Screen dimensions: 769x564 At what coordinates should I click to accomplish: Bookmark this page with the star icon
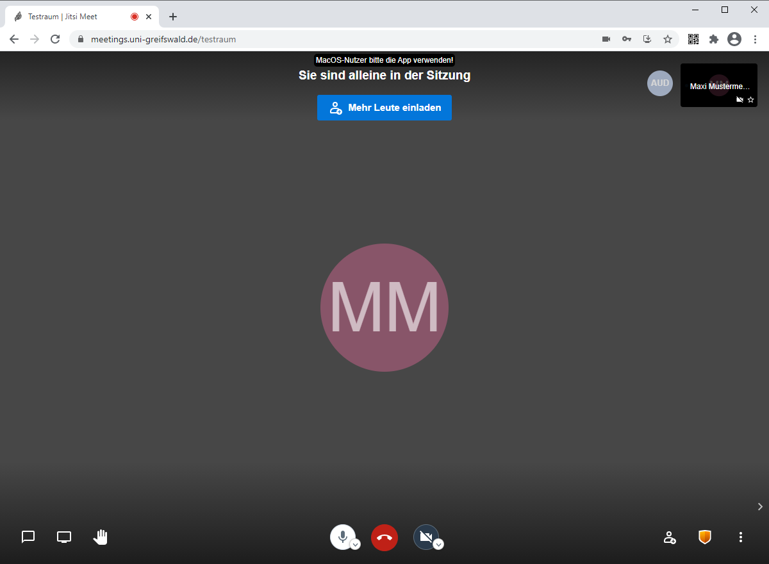pyautogui.click(x=668, y=39)
